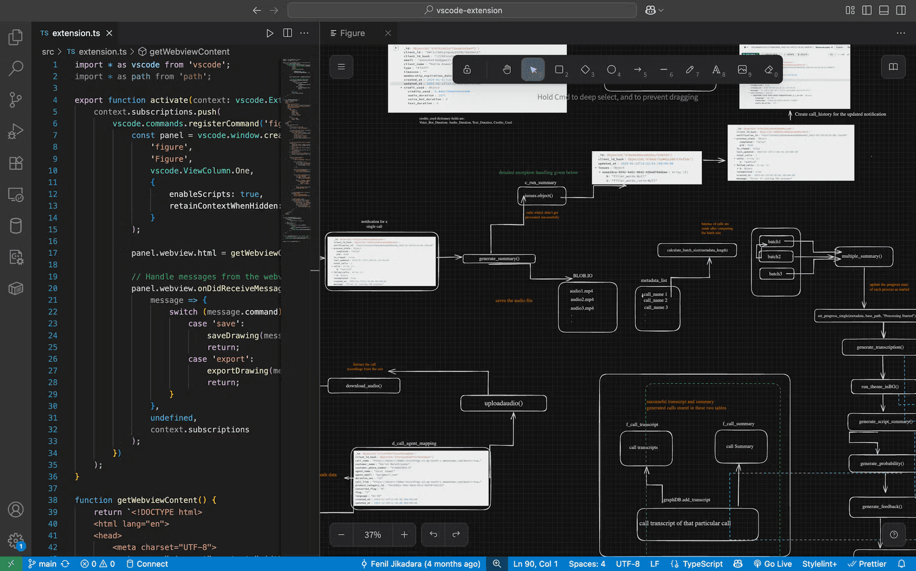
Task: Toggle the bottom panel layout
Action: pos(884,10)
